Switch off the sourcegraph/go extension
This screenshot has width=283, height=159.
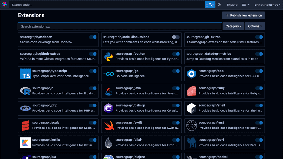[x=176, y=71]
